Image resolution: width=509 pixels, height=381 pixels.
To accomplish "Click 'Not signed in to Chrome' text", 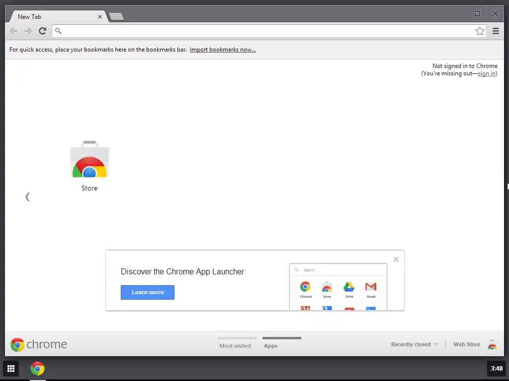I will coord(465,66).
